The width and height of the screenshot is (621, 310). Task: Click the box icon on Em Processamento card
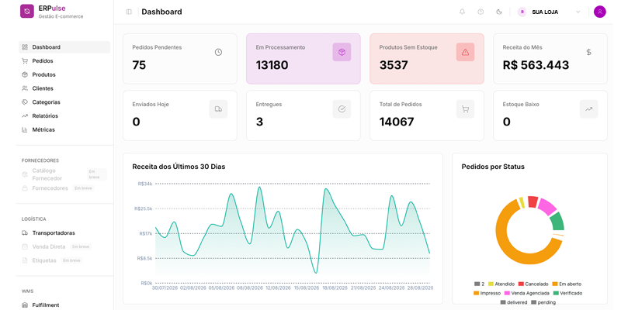coord(342,52)
